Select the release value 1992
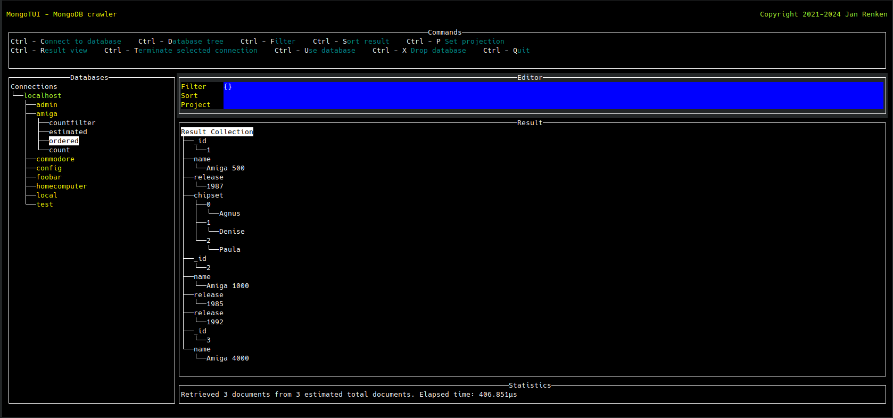This screenshot has height=418, width=893. click(x=215, y=322)
